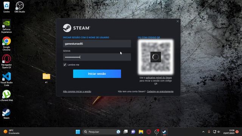The width and height of the screenshot is (242, 136).
Task: Open the Steam desktop shortcut
Action: click(x=6, y=113)
